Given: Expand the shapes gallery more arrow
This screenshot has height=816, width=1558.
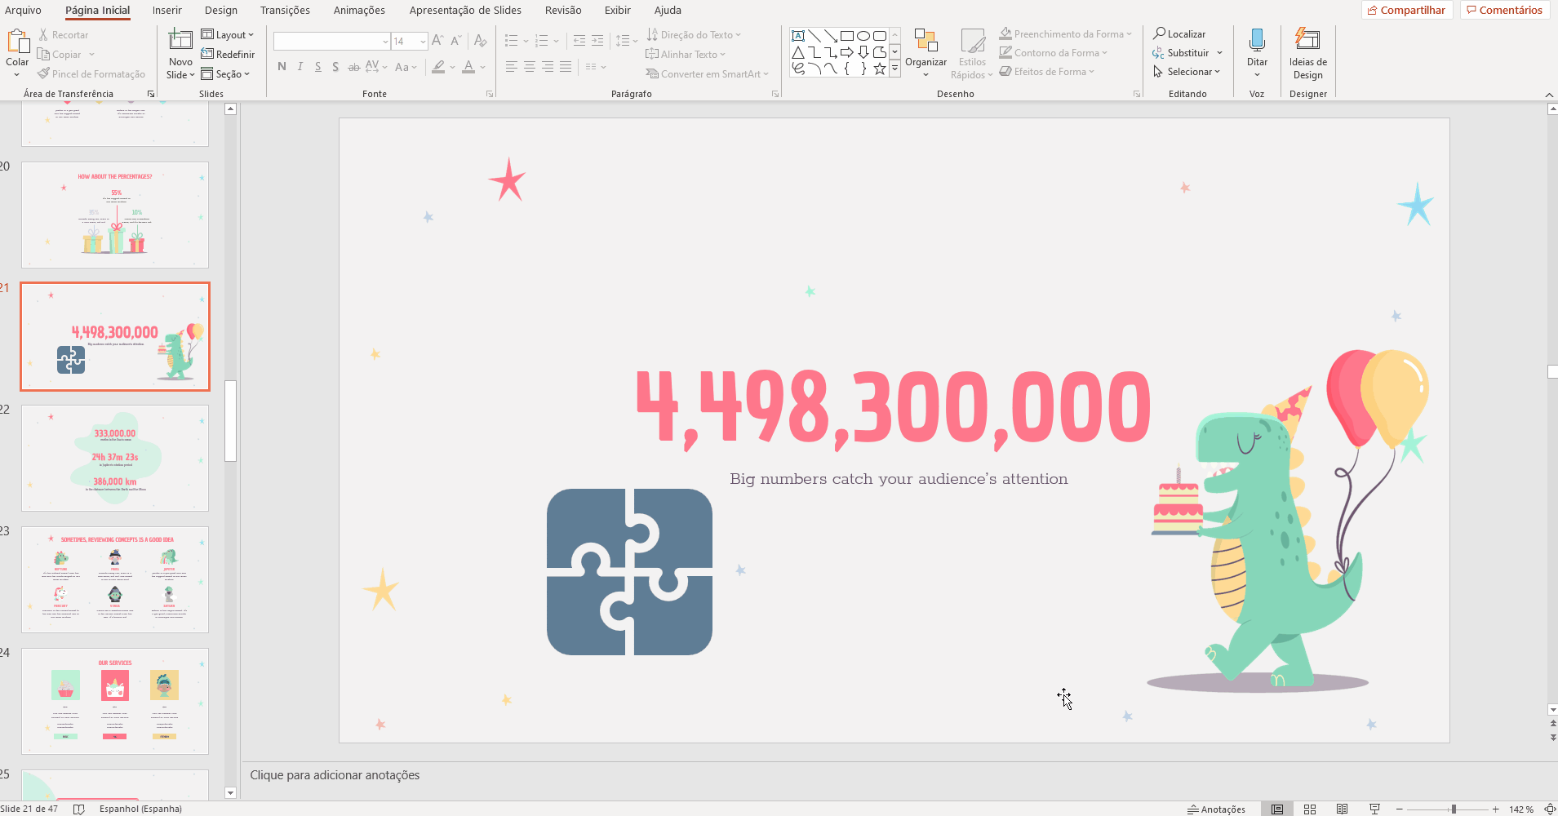Looking at the screenshot, I should pos(894,69).
